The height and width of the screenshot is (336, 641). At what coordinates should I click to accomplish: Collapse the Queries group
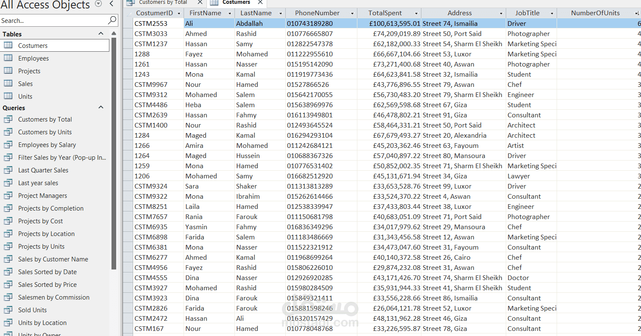[x=101, y=107]
